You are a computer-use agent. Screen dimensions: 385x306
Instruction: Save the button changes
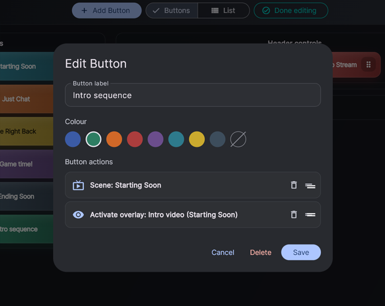(301, 252)
